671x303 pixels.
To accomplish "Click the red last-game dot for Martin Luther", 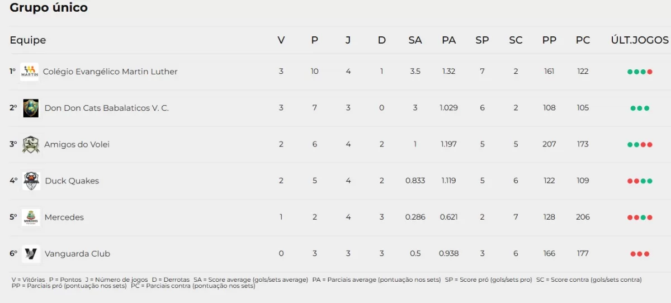I will (650, 72).
